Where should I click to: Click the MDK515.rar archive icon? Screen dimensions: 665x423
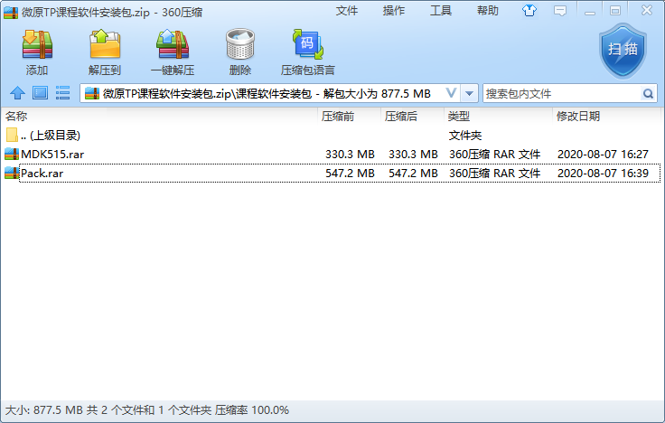12,154
